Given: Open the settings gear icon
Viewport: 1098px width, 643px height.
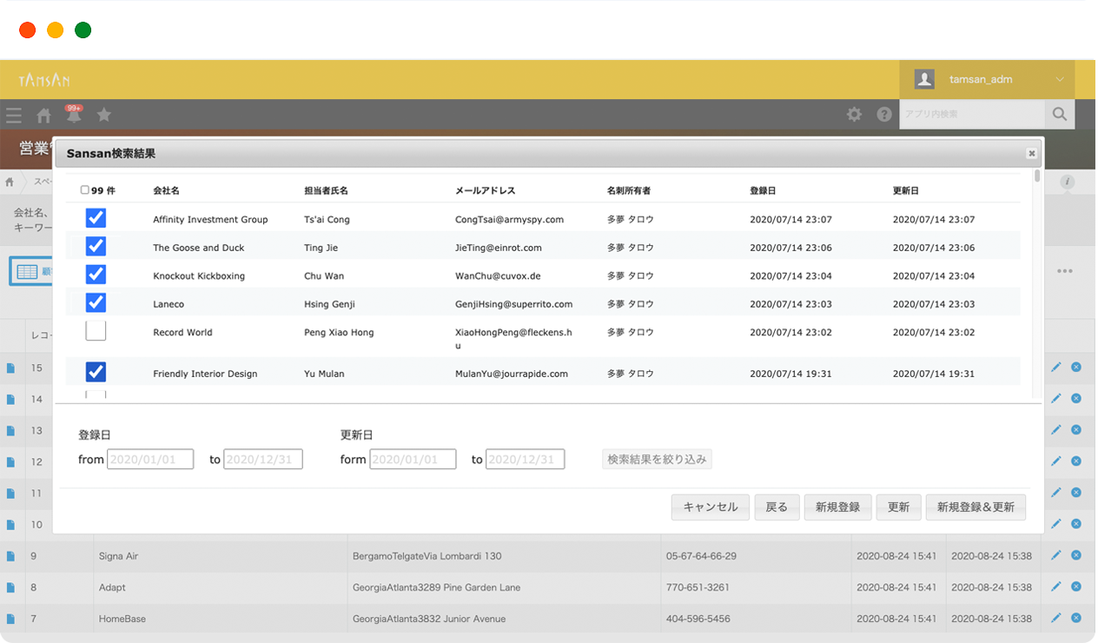Looking at the screenshot, I should pyautogui.click(x=855, y=115).
